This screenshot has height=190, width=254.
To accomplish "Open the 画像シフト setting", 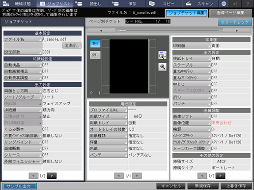I will click(x=192, y=117).
